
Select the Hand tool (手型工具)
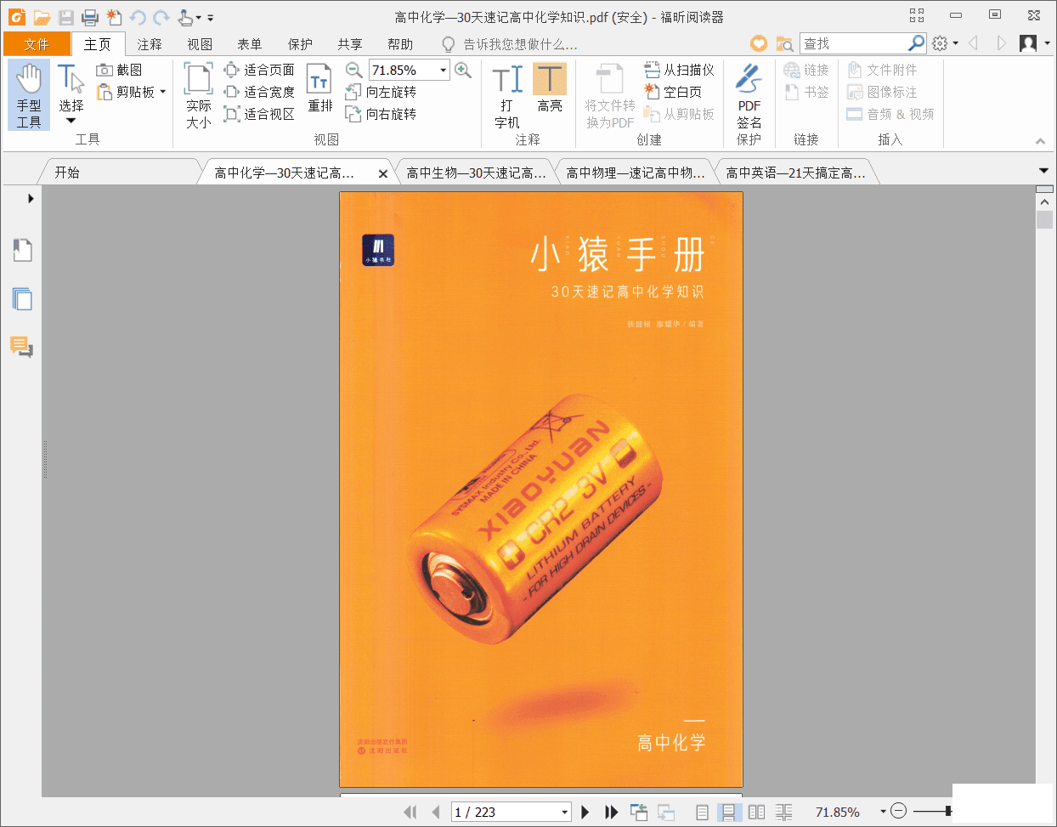29,94
